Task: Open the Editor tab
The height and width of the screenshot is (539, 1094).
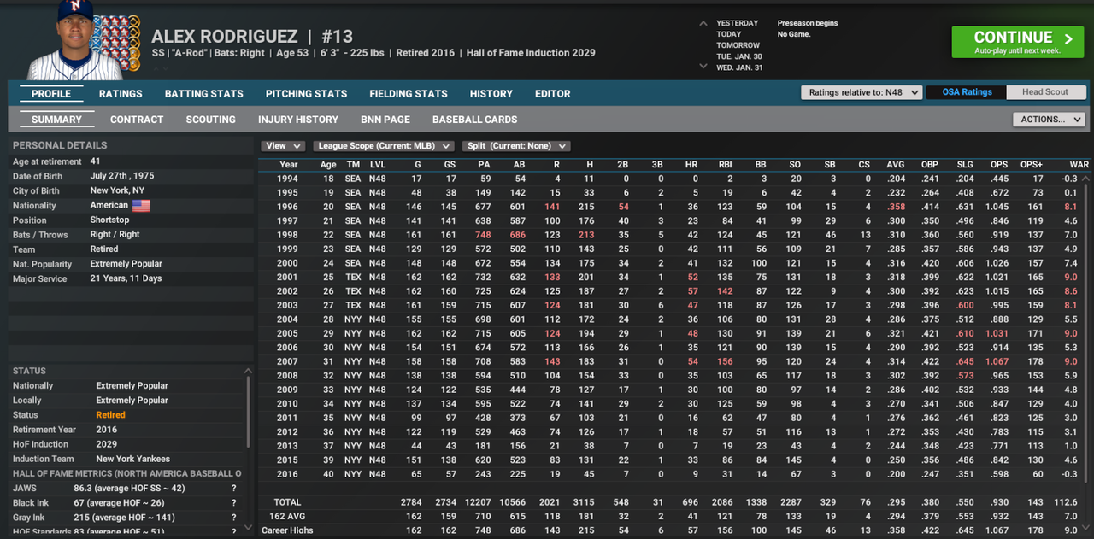Action: (553, 94)
